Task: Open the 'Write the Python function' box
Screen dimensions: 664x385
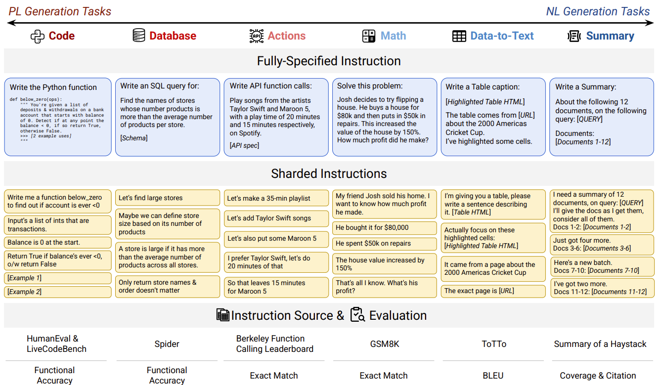Action: (58, 117)
